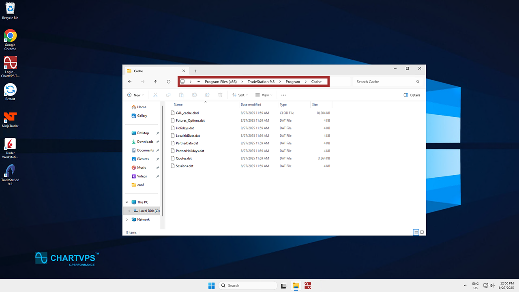
Task: Switch to details list view icon
Action: tap(416, 232)
